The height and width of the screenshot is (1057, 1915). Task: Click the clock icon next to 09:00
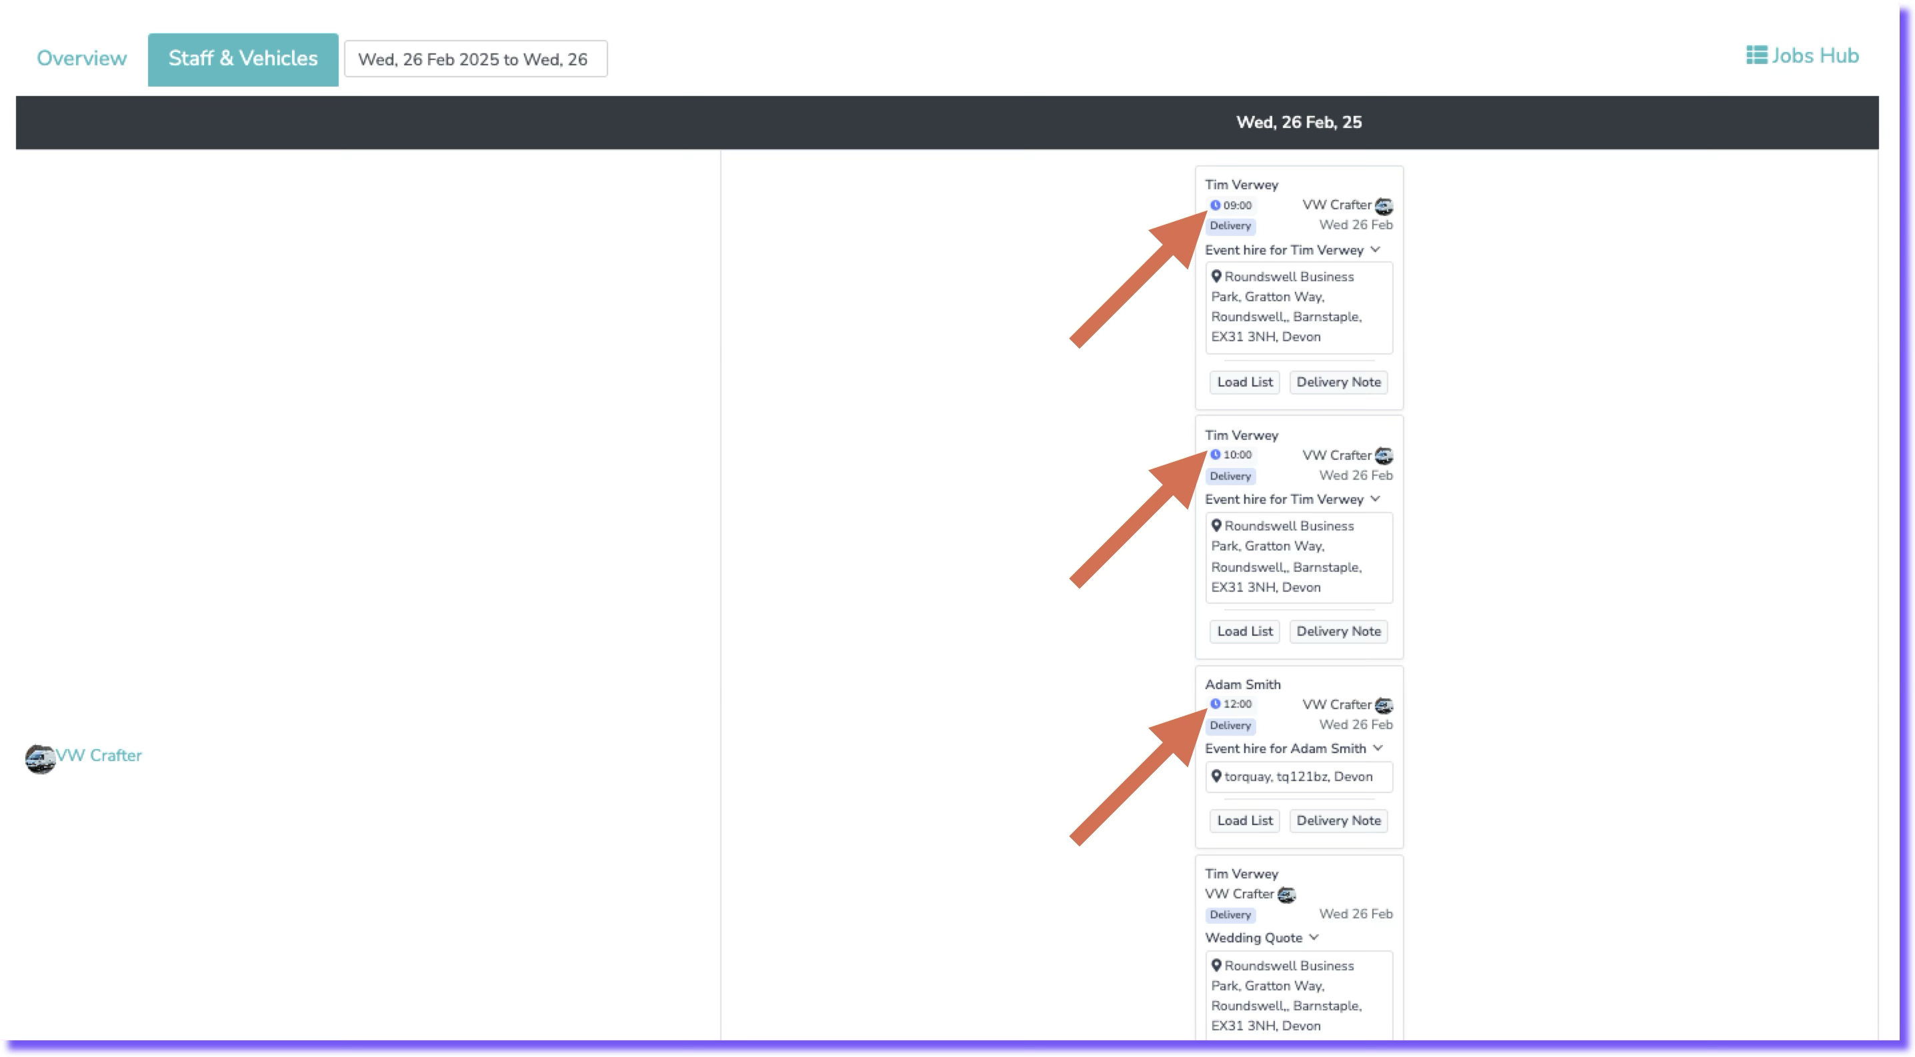coord(1215,205)
